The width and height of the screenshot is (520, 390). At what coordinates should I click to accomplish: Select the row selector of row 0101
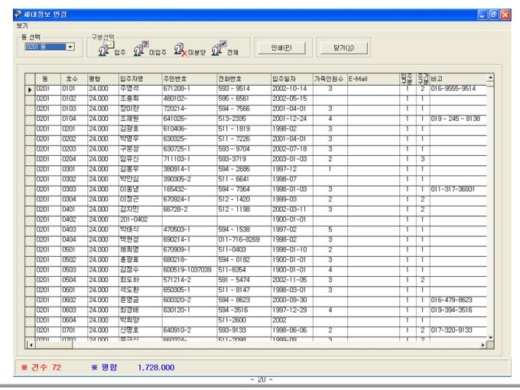[x=30, y=89]
